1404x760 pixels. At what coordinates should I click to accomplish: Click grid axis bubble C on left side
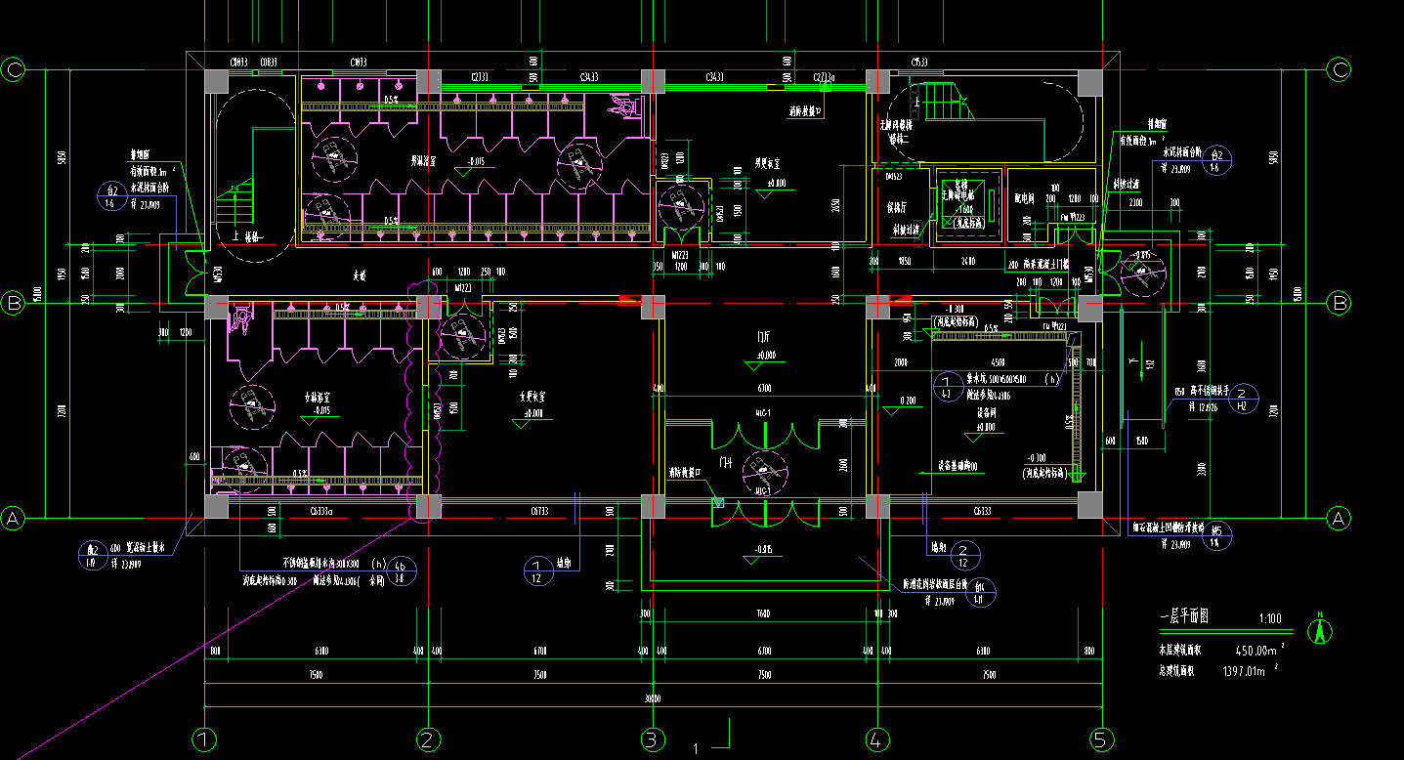pyautogui.click(x=14, y=69)
